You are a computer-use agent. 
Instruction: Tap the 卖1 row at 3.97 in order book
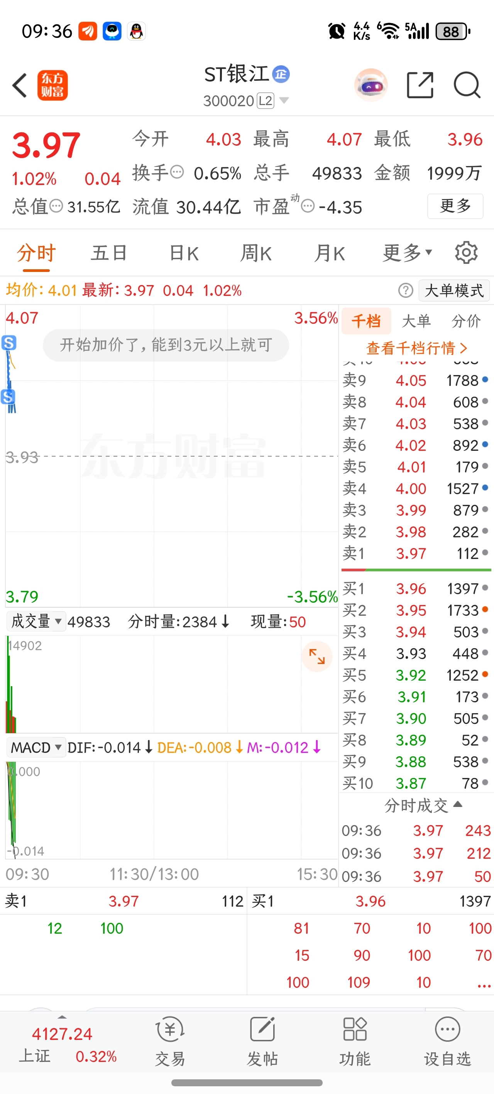(x=416, y=554)
